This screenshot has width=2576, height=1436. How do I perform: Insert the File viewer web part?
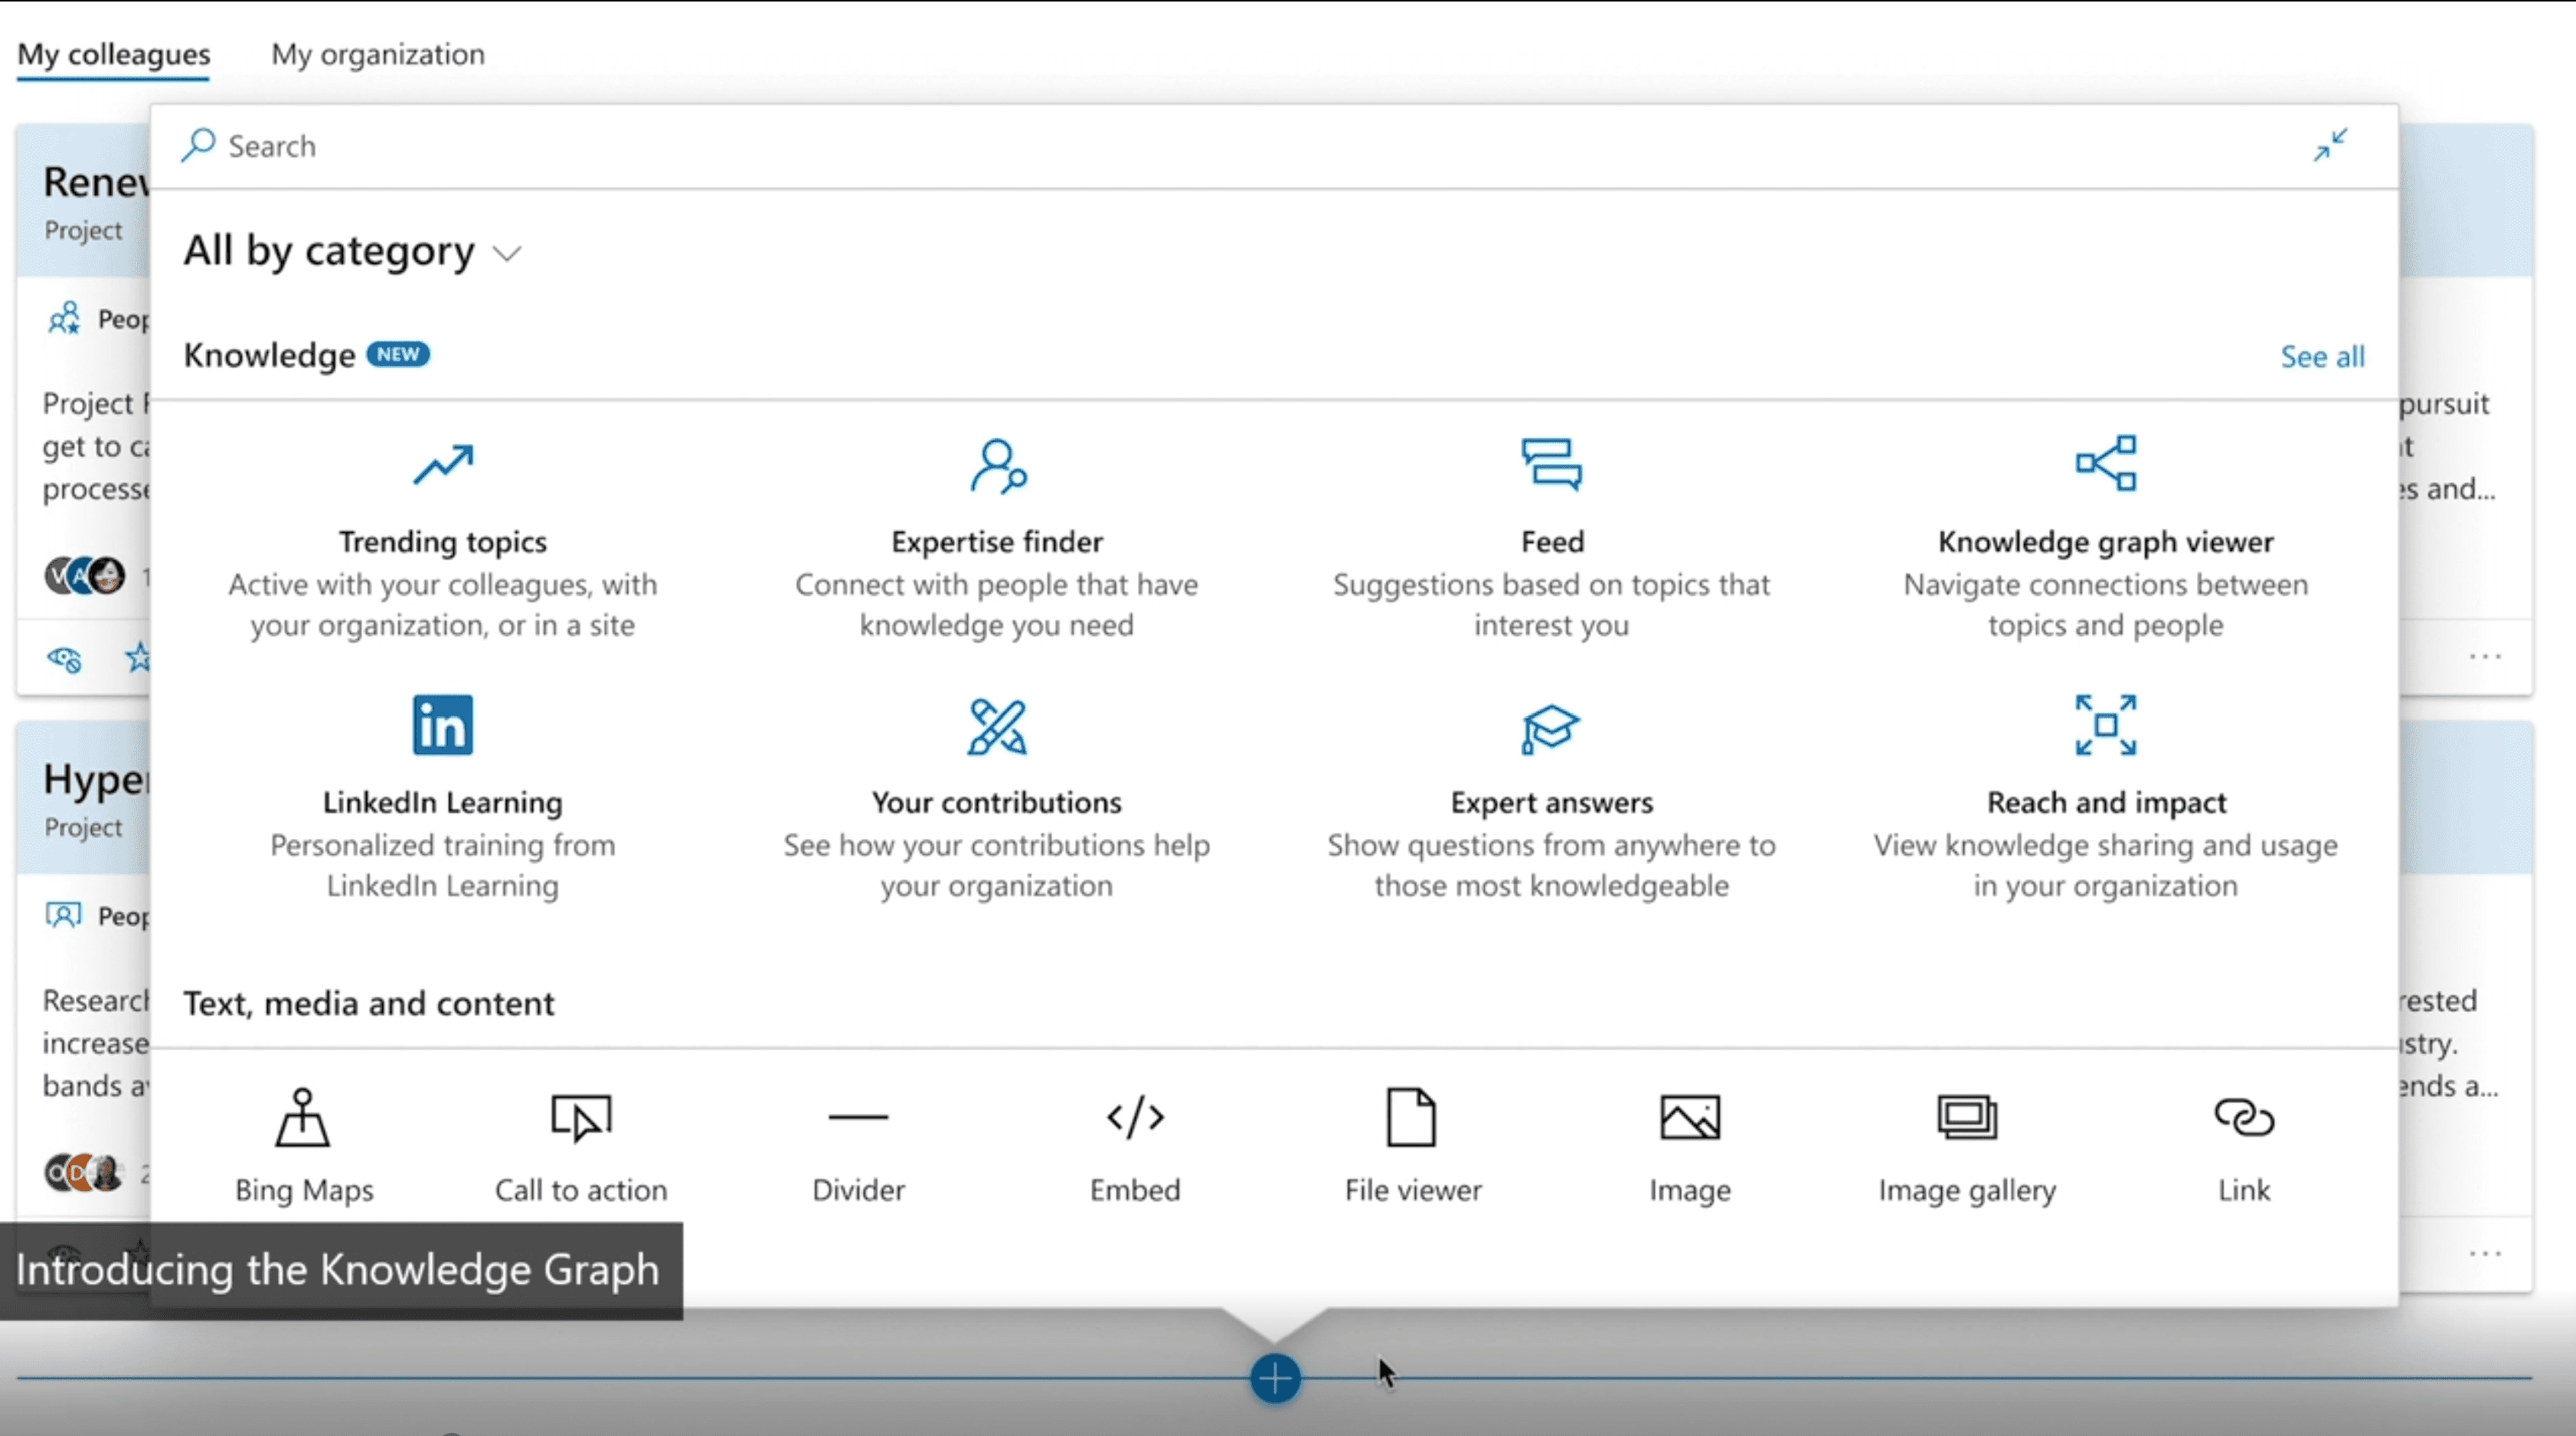1412,1147
